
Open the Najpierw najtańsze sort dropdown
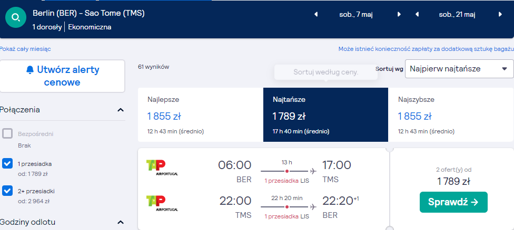tap(459, 69)
